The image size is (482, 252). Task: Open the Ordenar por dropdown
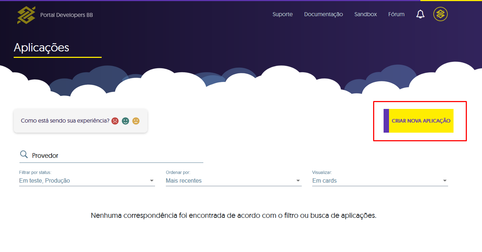pos(233,180)
